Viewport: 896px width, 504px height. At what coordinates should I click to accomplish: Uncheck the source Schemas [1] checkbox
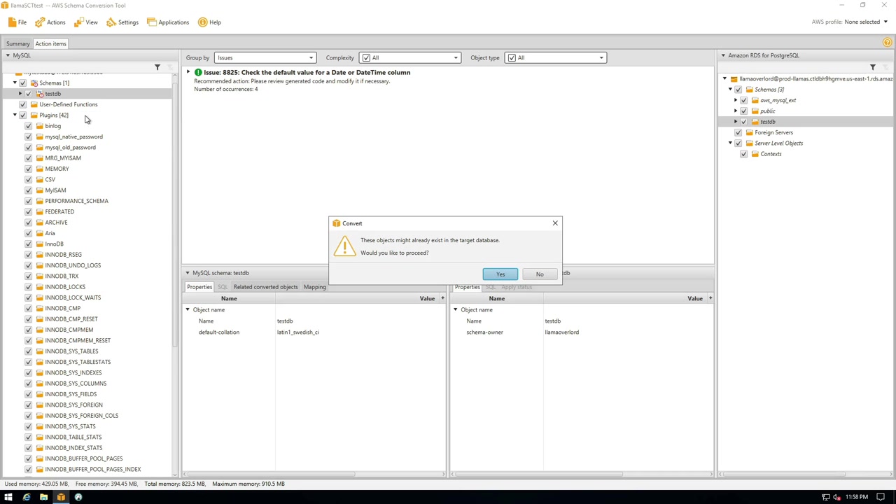pos(22,83)
